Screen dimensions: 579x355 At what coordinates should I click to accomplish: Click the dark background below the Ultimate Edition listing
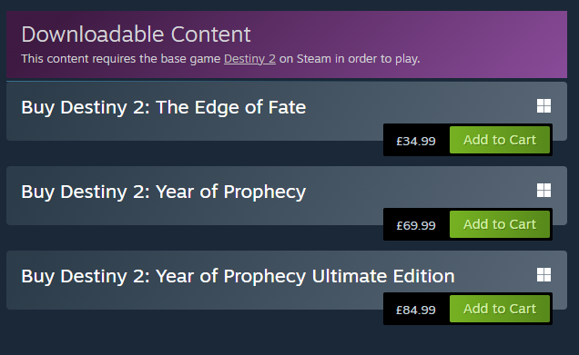(x=288, y=339)
